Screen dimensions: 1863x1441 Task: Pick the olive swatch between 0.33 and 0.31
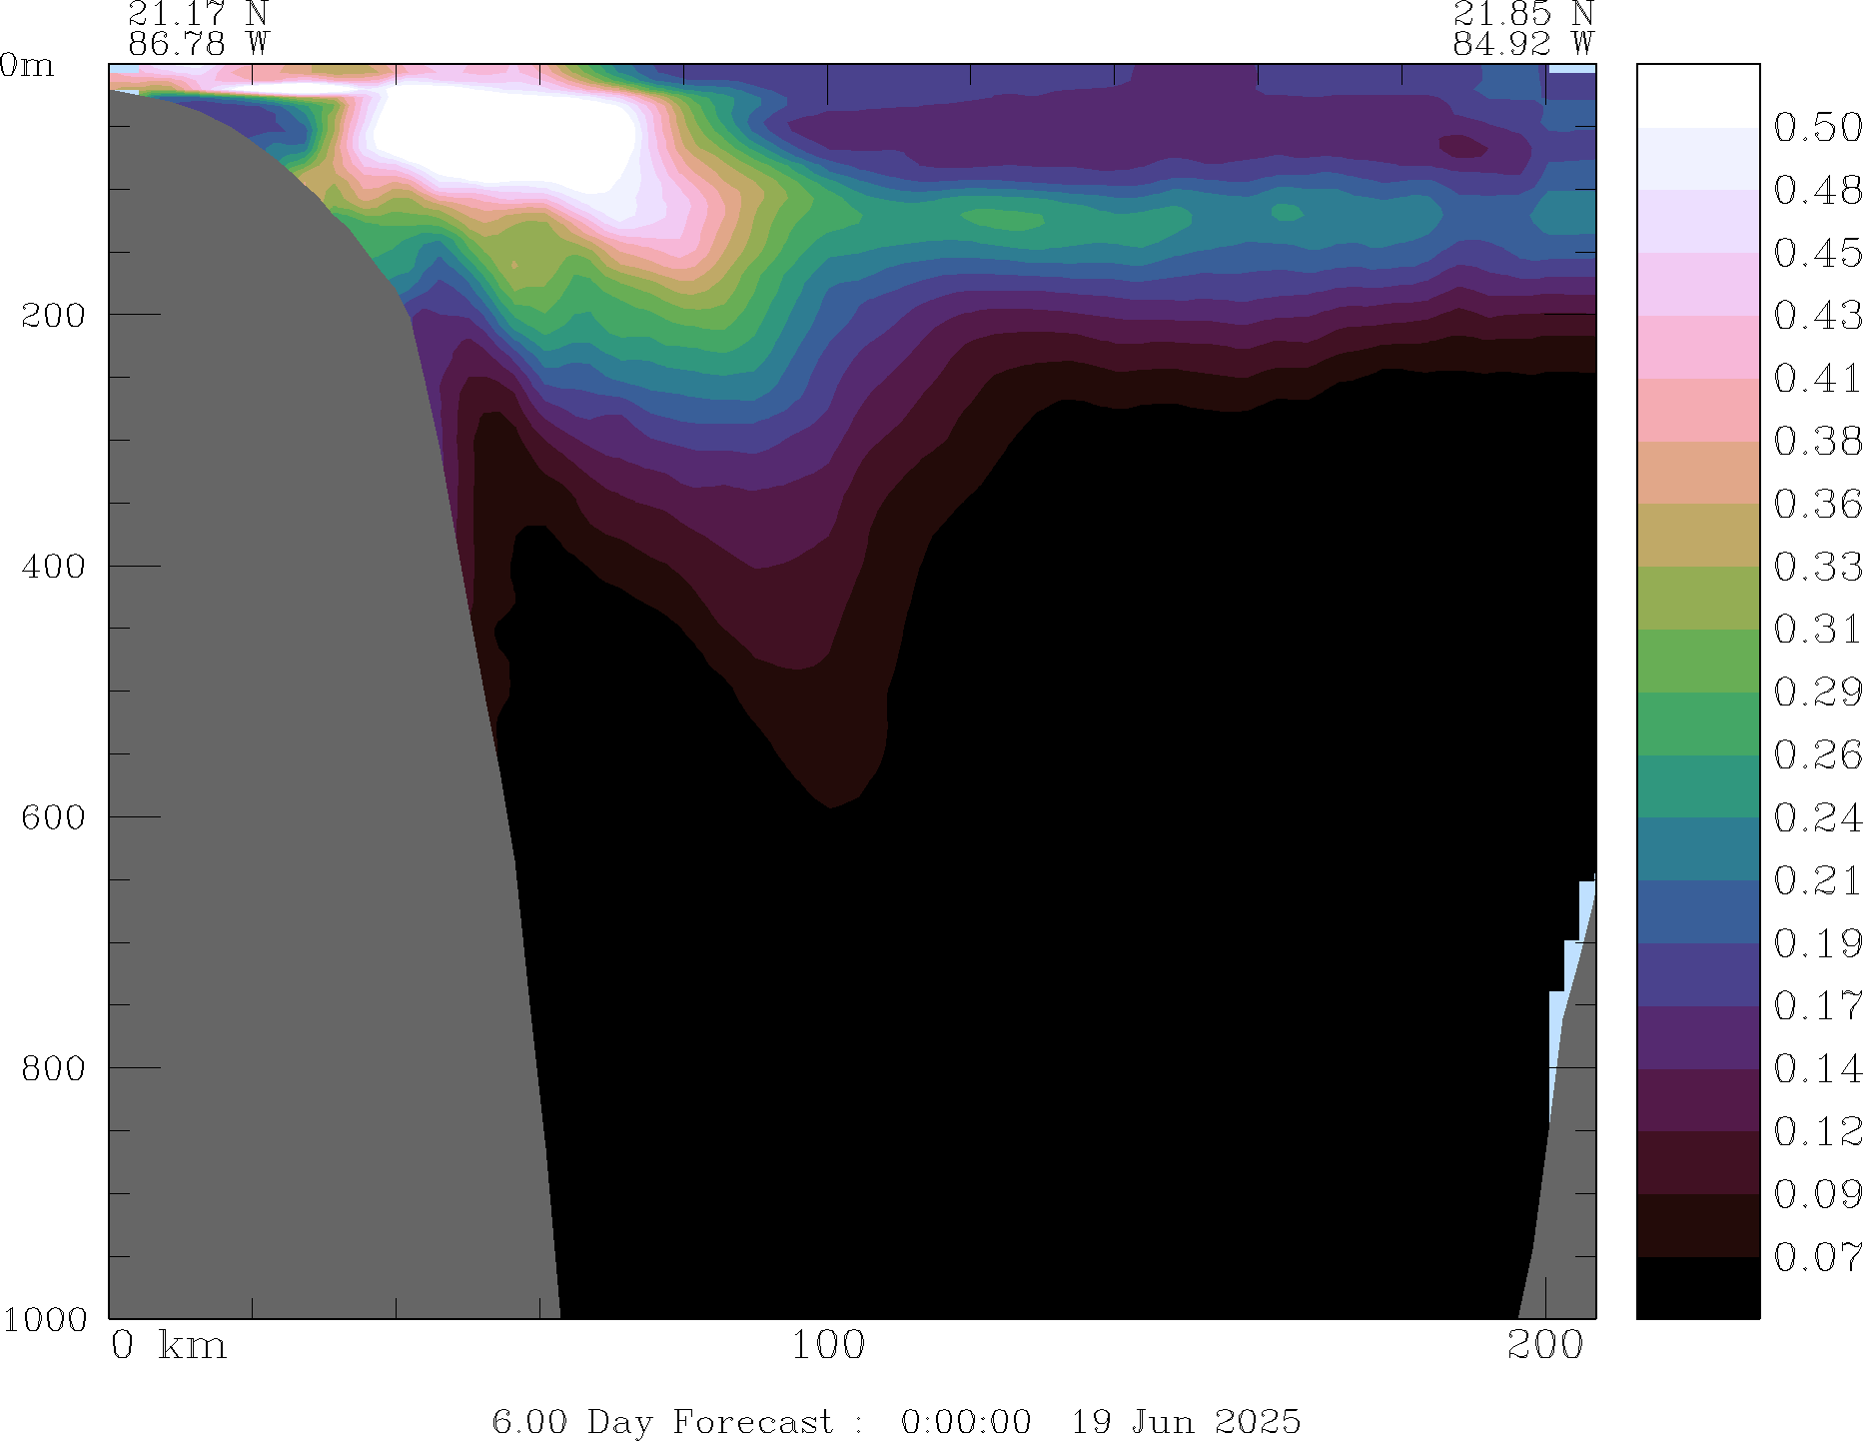[1697, 598]
